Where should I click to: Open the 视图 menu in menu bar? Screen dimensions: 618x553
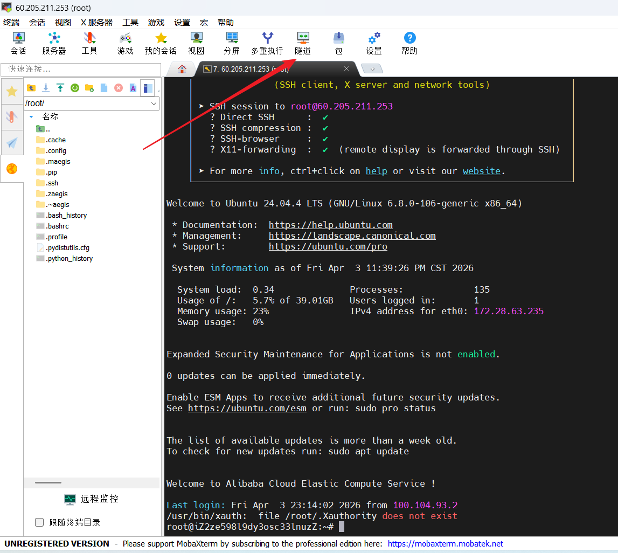click(x=63, y=23)
